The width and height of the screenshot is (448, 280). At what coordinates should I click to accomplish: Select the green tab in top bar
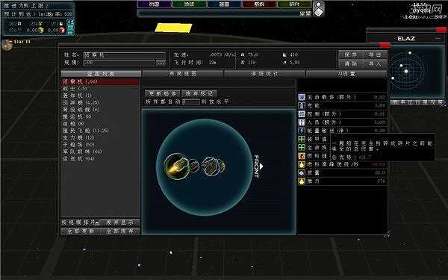[189, 4]
